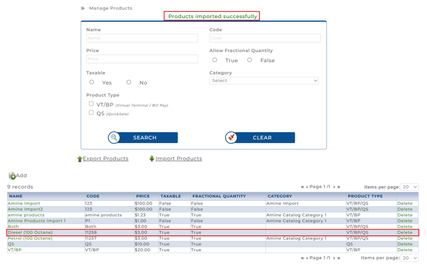Open bottom Items per page dropdown

click(409, 258)
